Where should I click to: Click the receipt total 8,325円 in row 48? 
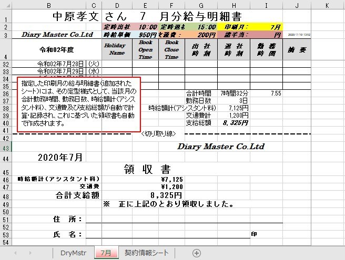pos(166,195)
